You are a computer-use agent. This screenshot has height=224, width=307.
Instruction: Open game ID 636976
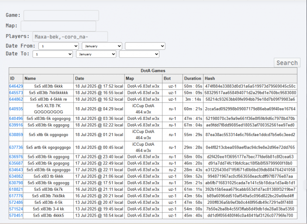(16, 157)
